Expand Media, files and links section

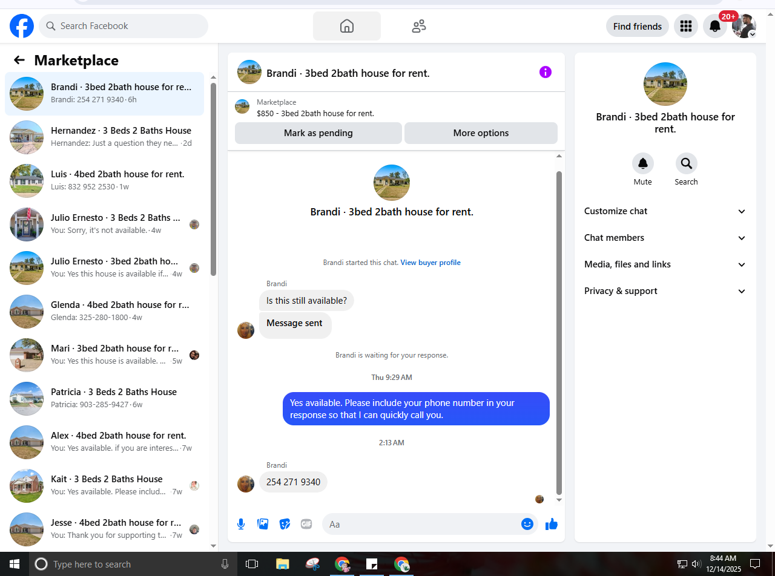(x=665, y=264)
